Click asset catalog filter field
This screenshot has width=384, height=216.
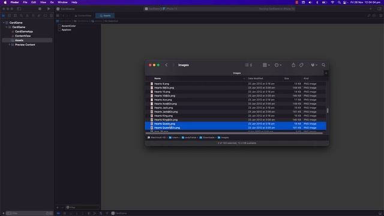83,208
